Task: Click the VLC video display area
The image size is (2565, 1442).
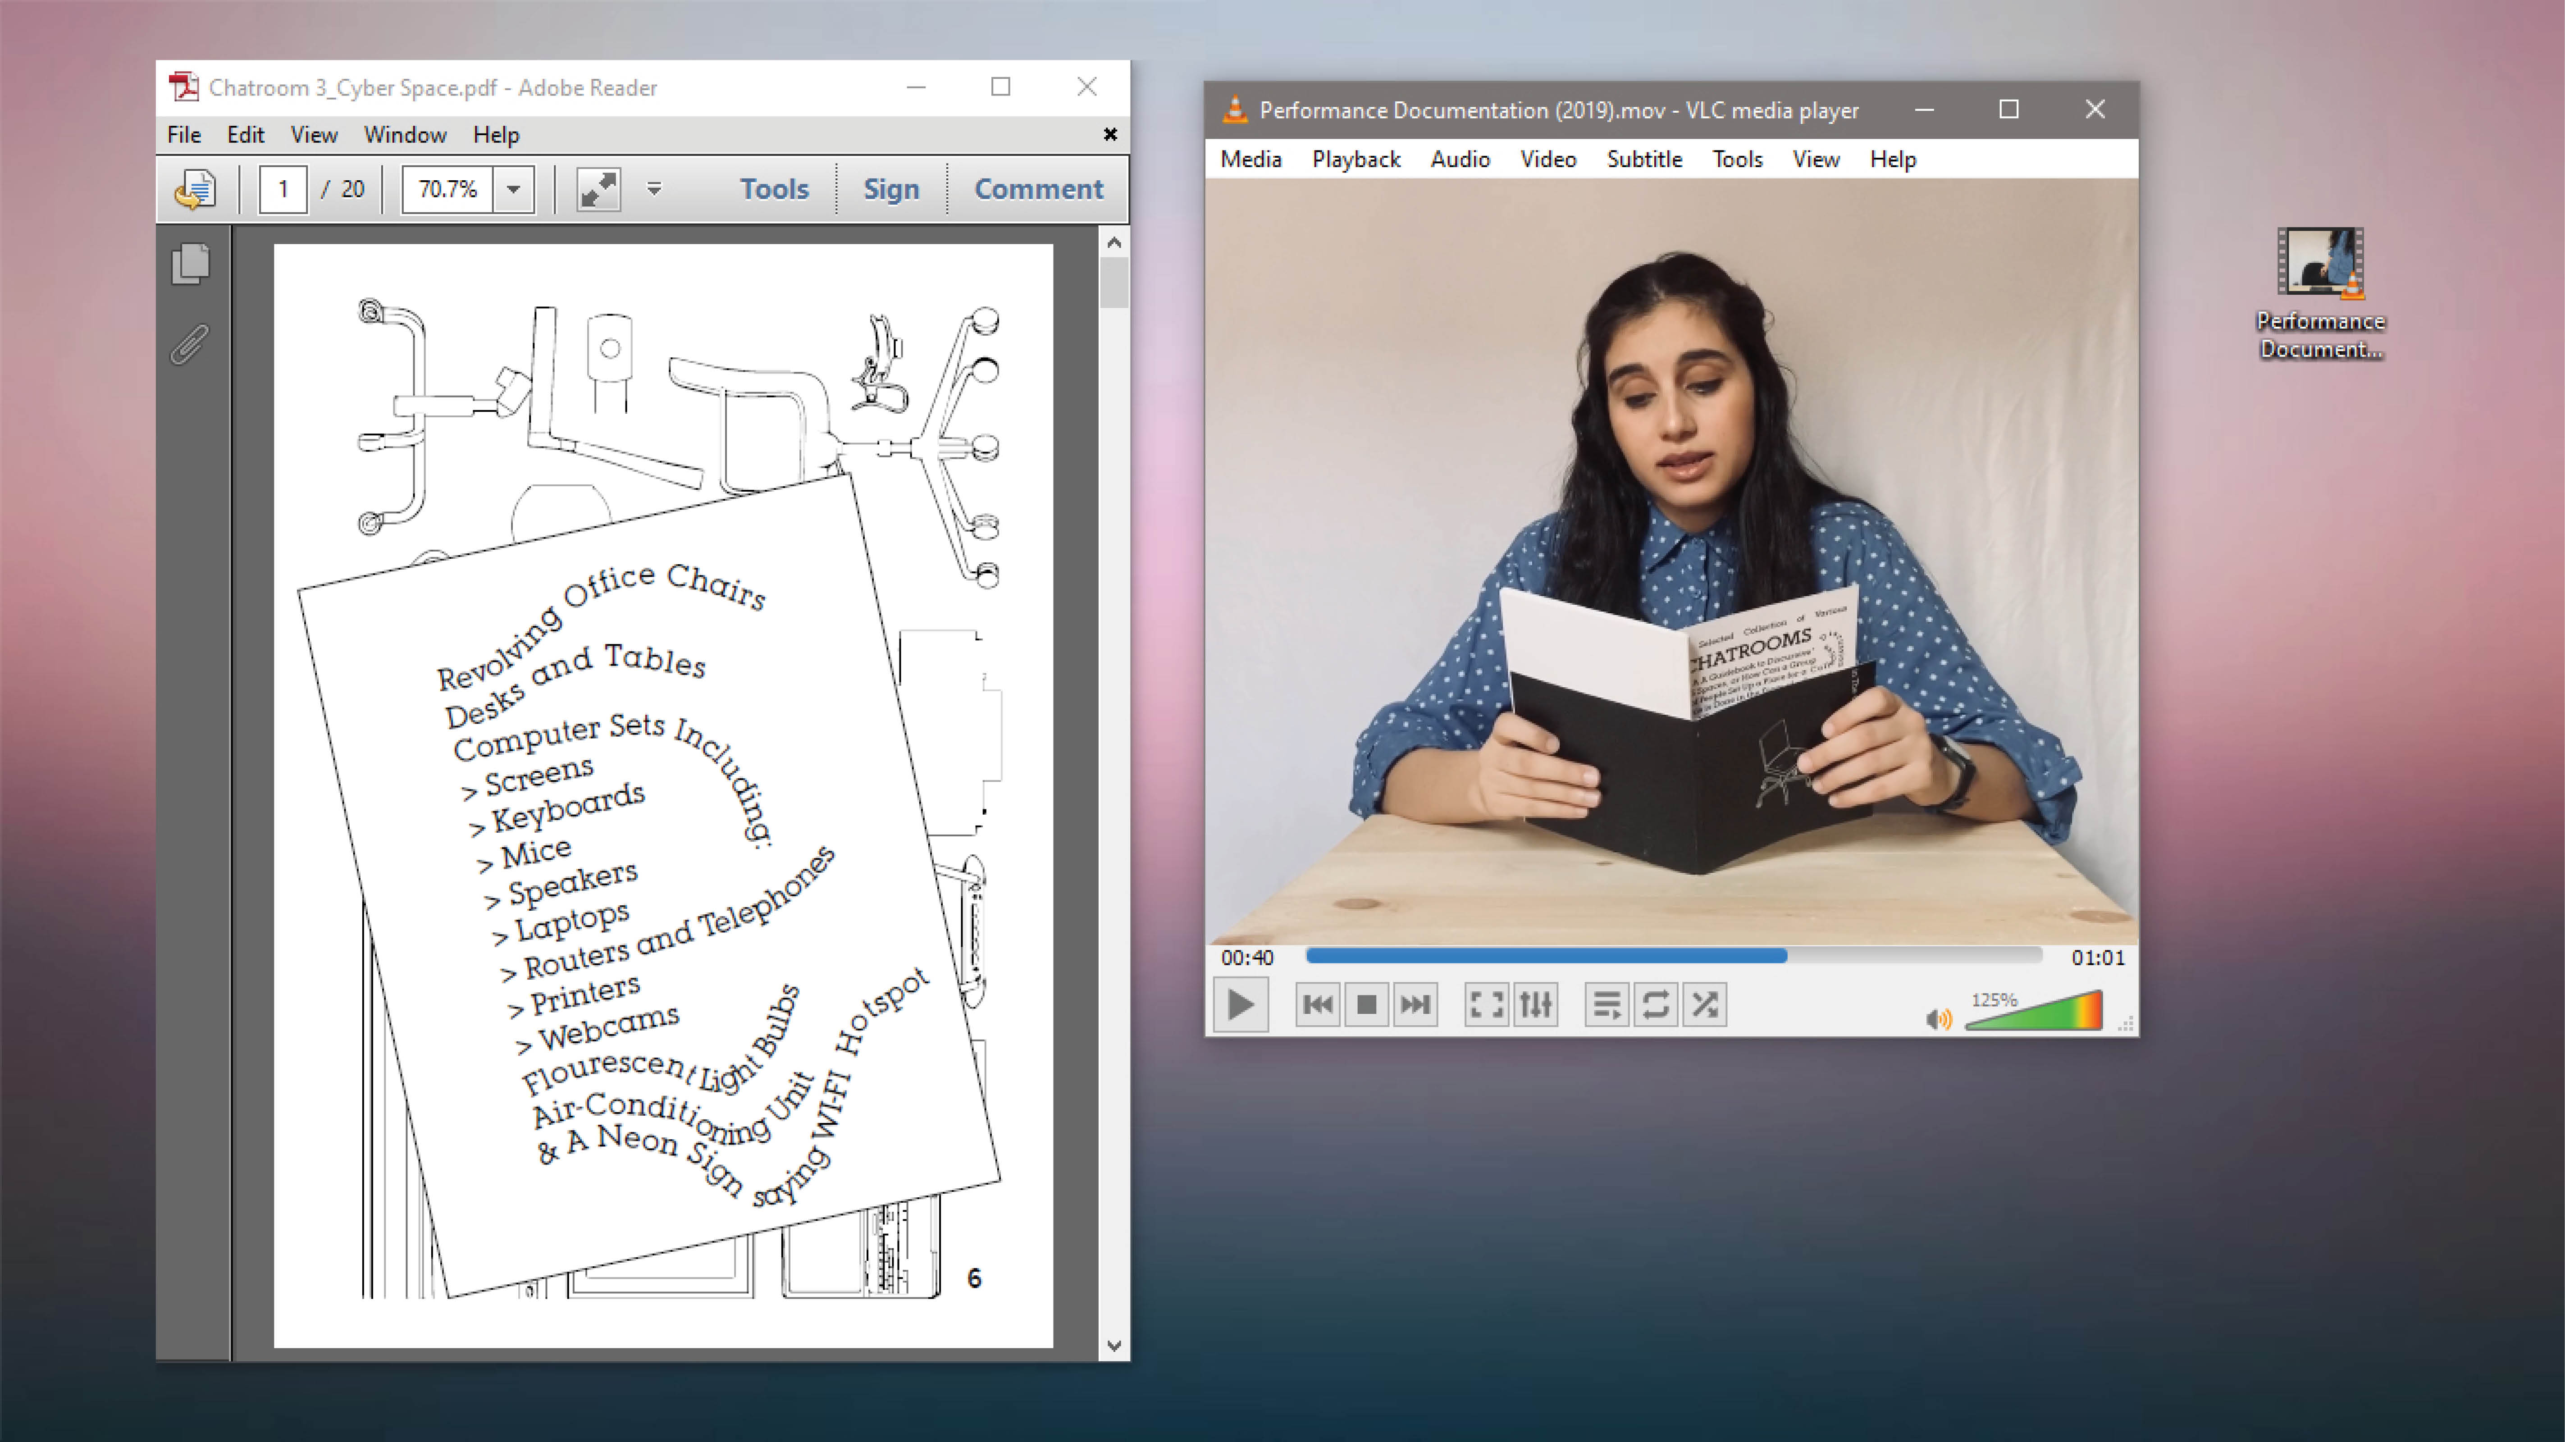Action: [x=1672, y=561]
